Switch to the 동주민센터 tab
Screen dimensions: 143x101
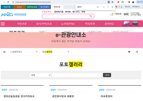[44, 7]
